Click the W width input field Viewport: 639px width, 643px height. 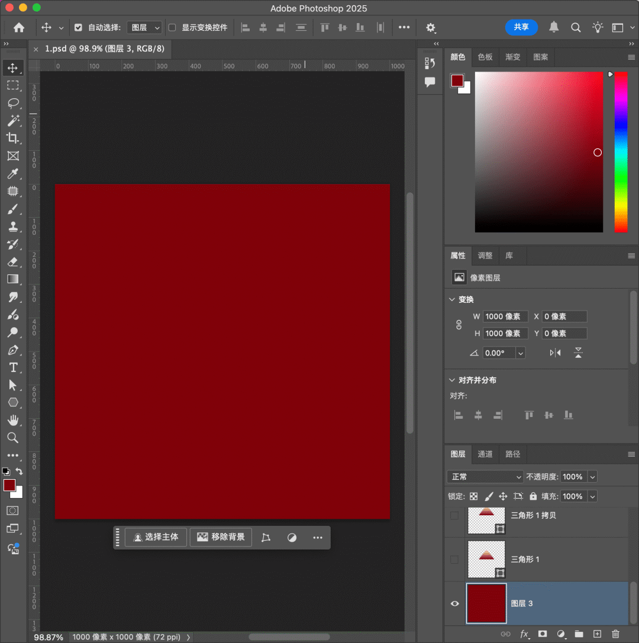point(505,316)
